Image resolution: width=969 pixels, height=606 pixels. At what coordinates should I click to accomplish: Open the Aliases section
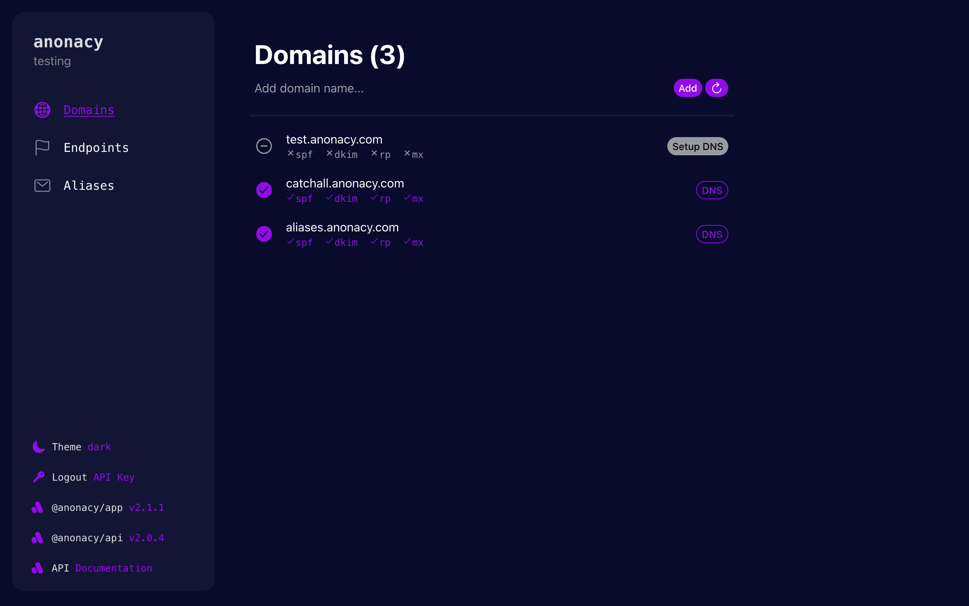click(89, 186)
